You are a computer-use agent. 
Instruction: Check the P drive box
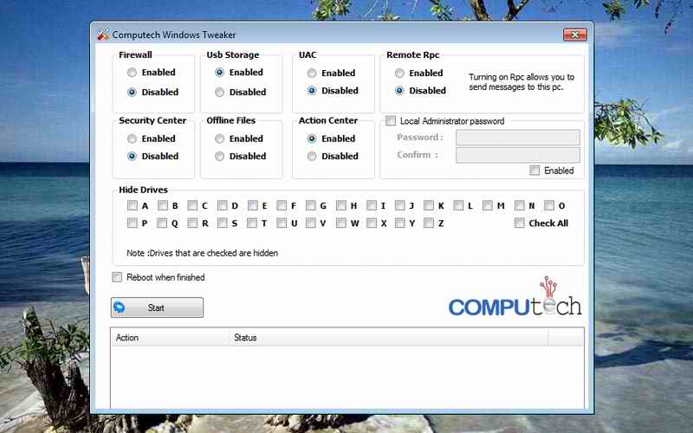pos(133,223)
